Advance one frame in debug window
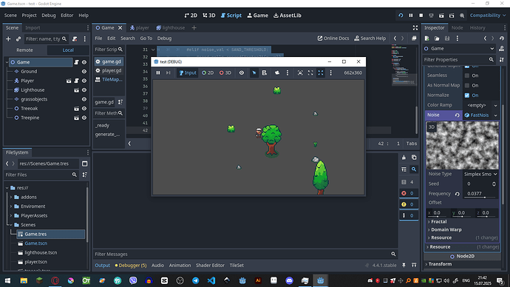The image size is (510, 287). [x=169, y=73]
